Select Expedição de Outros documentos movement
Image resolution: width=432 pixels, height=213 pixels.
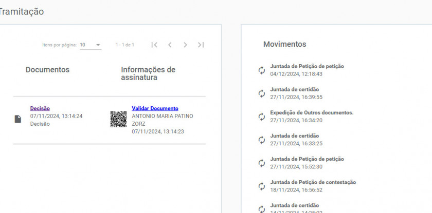pos(312,112)
